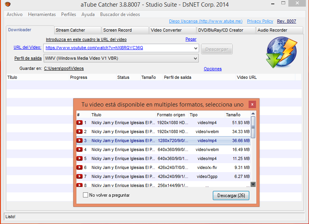The image size is (309, 224).
Task: Open the Ayuda menu
Action: tap(88, 14)
